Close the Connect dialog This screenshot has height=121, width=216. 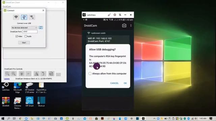click(x=43, y=10)
